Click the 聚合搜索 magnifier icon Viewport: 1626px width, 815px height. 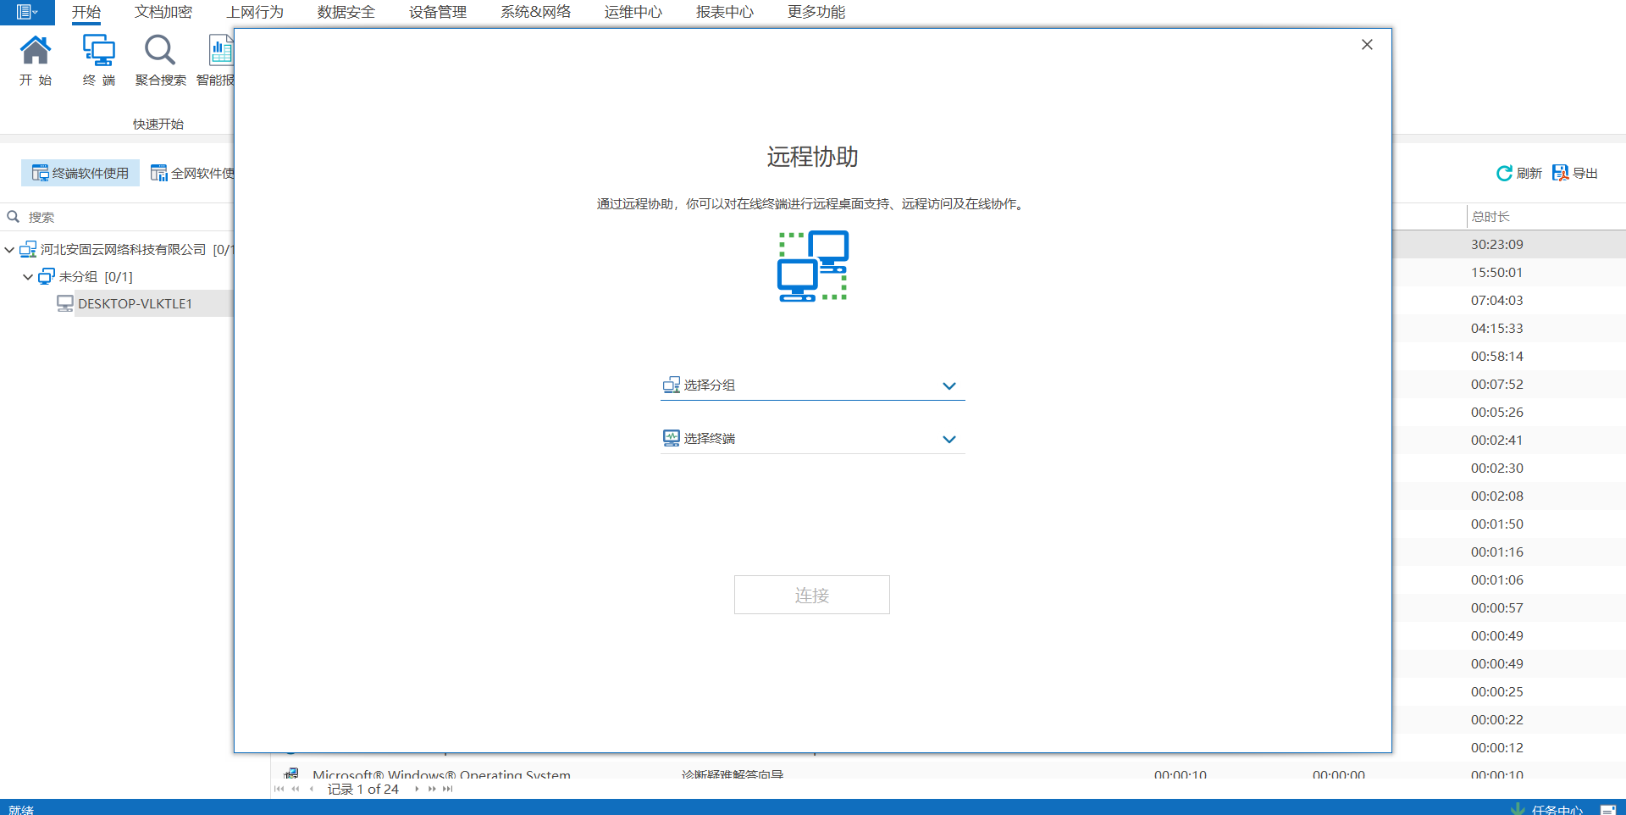159,52
